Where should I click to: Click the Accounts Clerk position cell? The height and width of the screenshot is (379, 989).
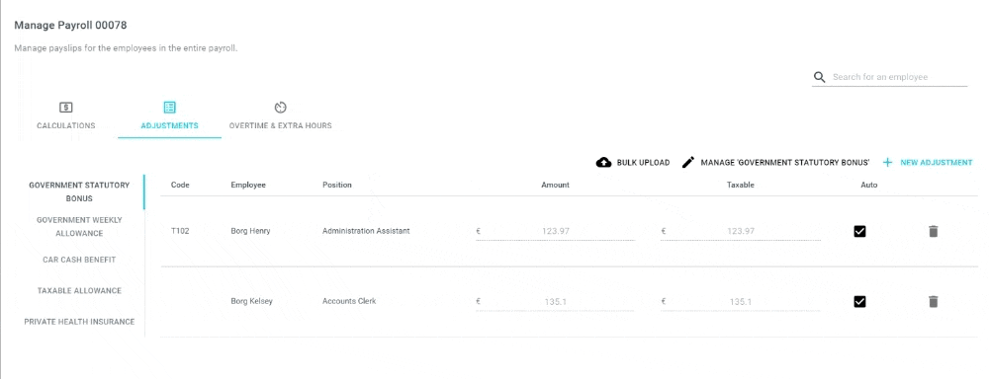coord(349,302)
